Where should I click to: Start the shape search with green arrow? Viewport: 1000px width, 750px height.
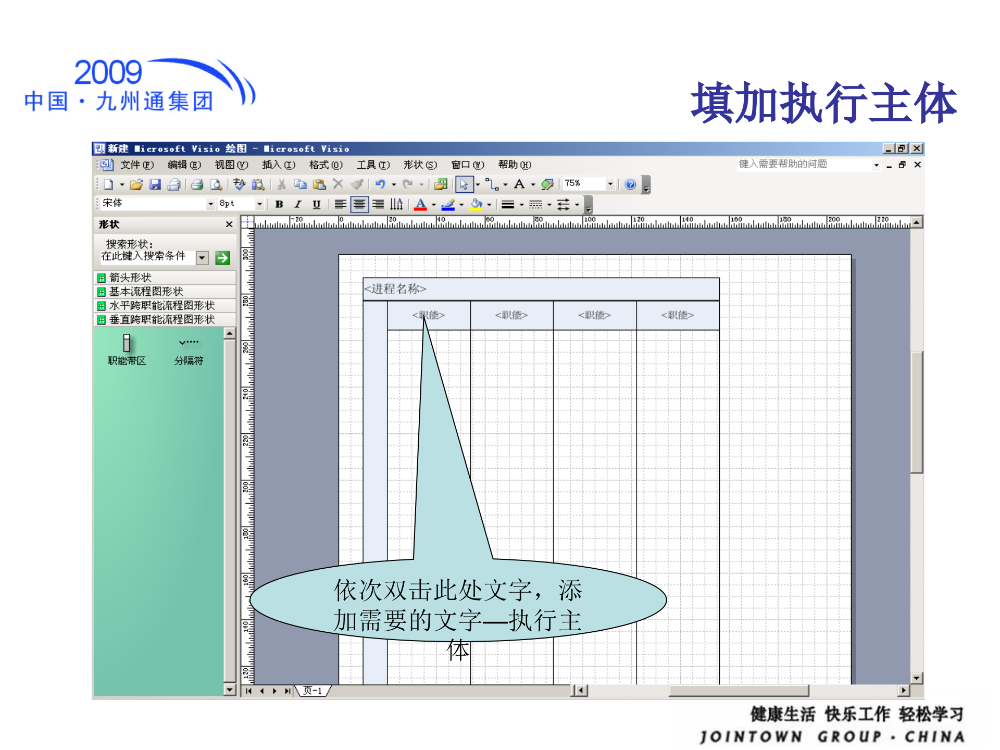(x=223, y=258)
